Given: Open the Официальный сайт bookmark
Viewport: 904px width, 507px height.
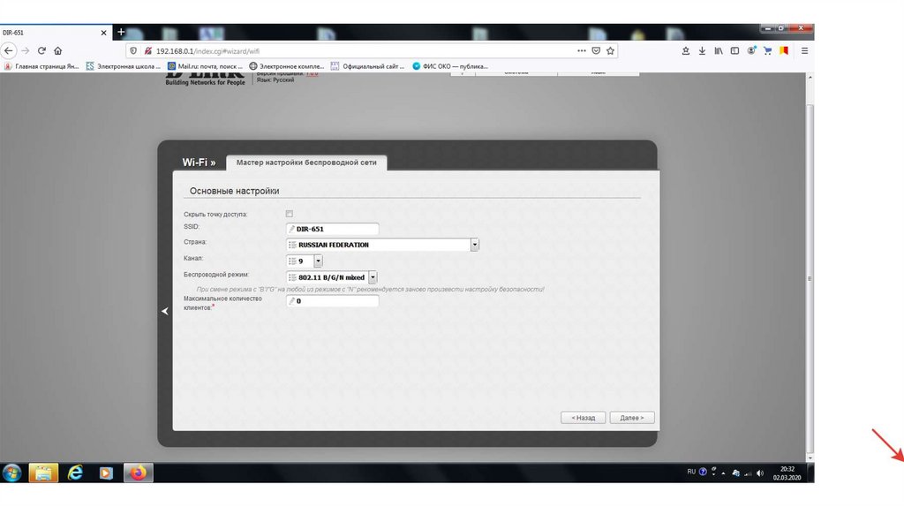Looking at the screenshot, I should point(367,66).
